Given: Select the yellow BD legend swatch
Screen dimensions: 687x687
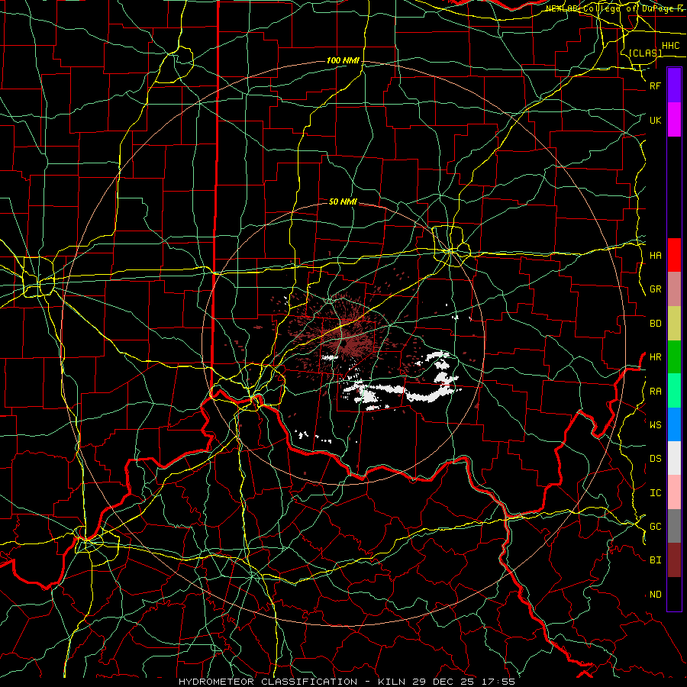Looking at the screenshot, I should [674, 324].
